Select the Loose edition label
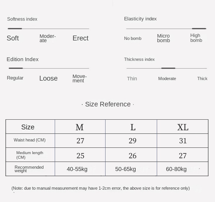The image size is (215, 202). 48,78
